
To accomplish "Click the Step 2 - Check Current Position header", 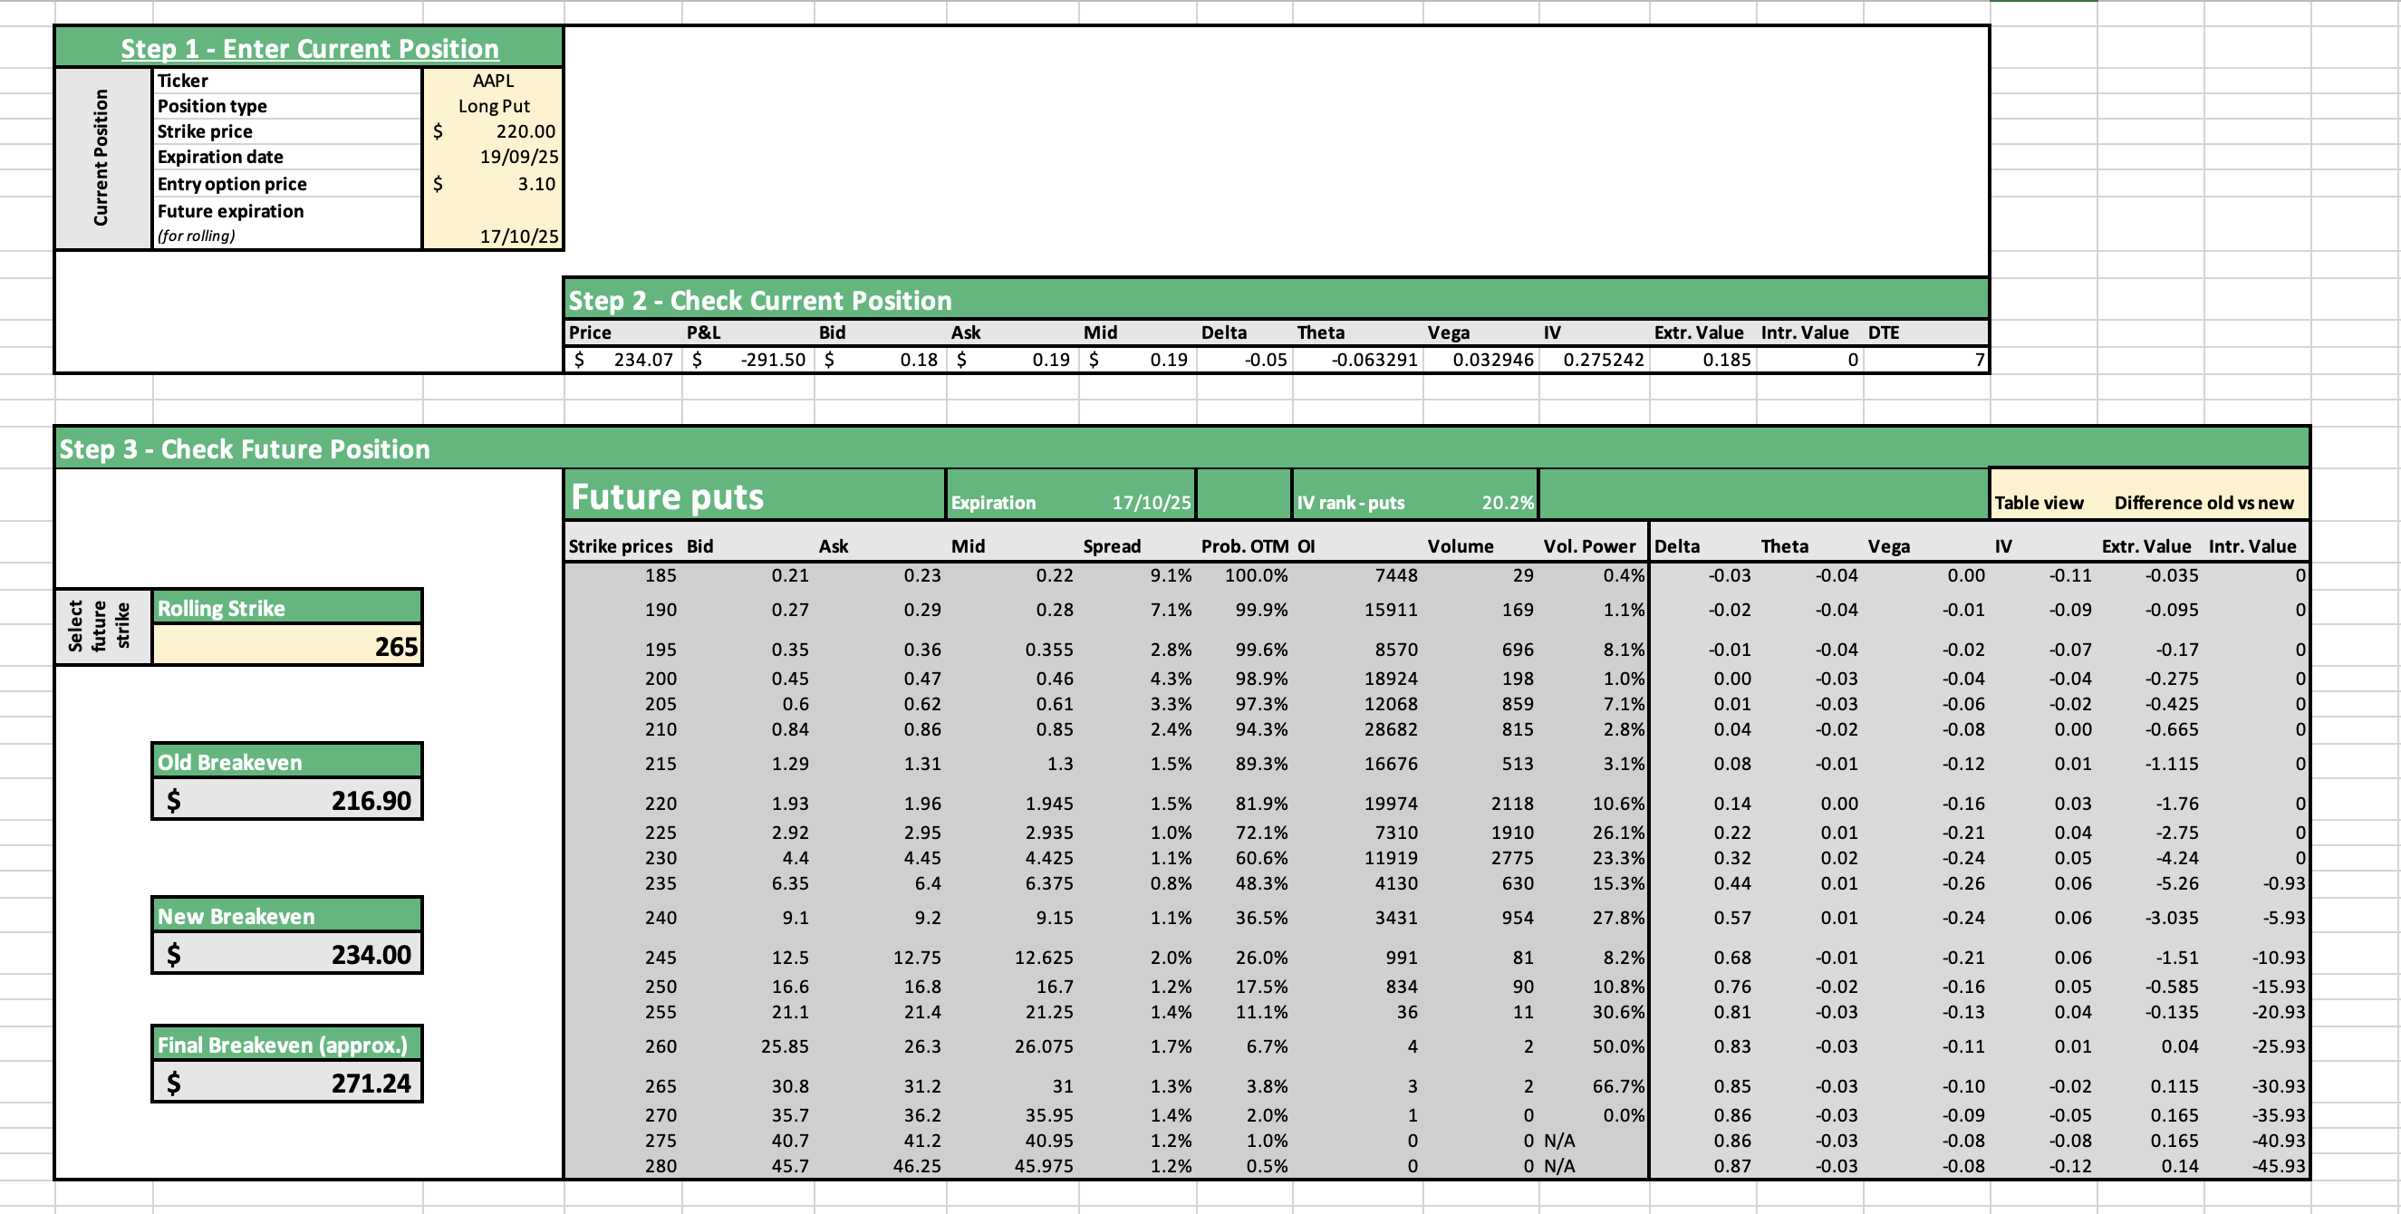I will pos(1275,300).
